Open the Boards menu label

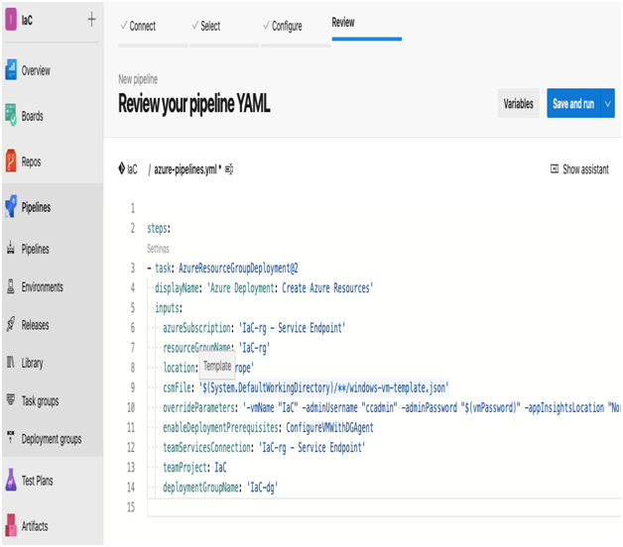pos(32,116)
